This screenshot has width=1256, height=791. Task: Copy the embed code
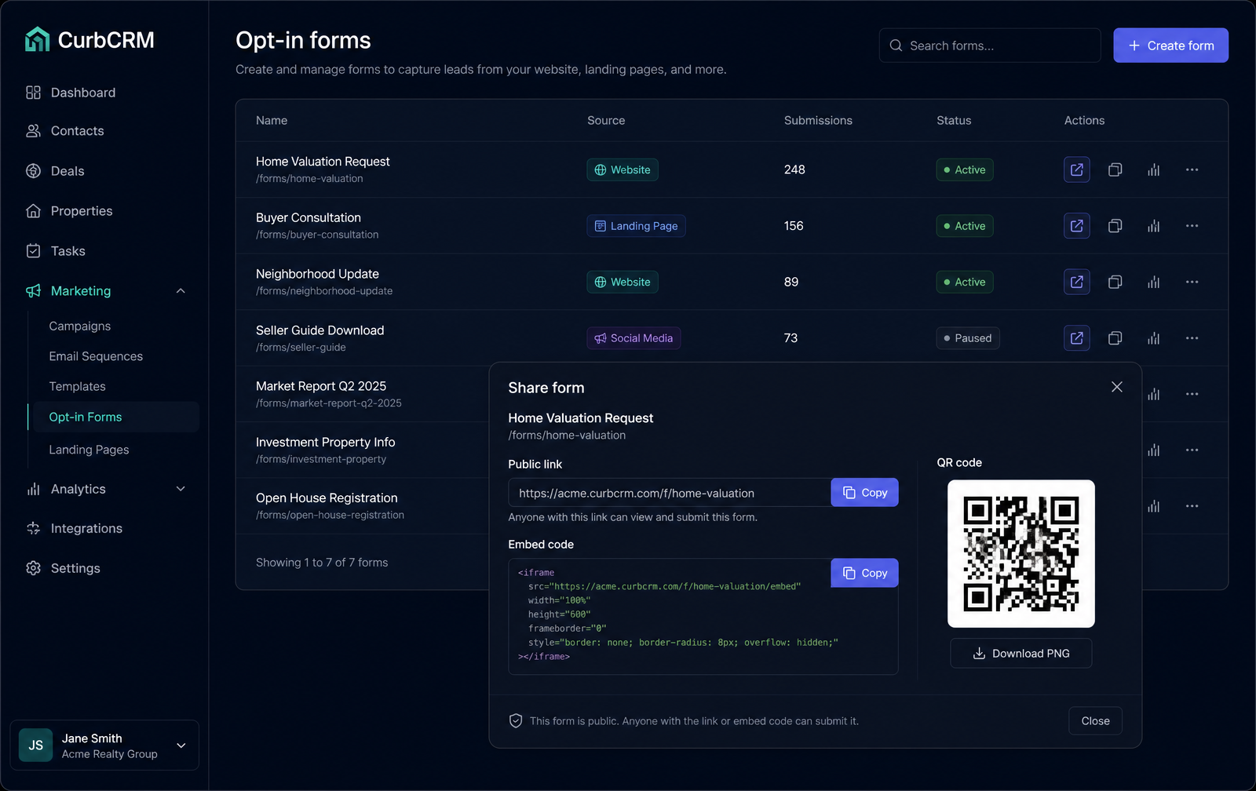tap(864, 573)
